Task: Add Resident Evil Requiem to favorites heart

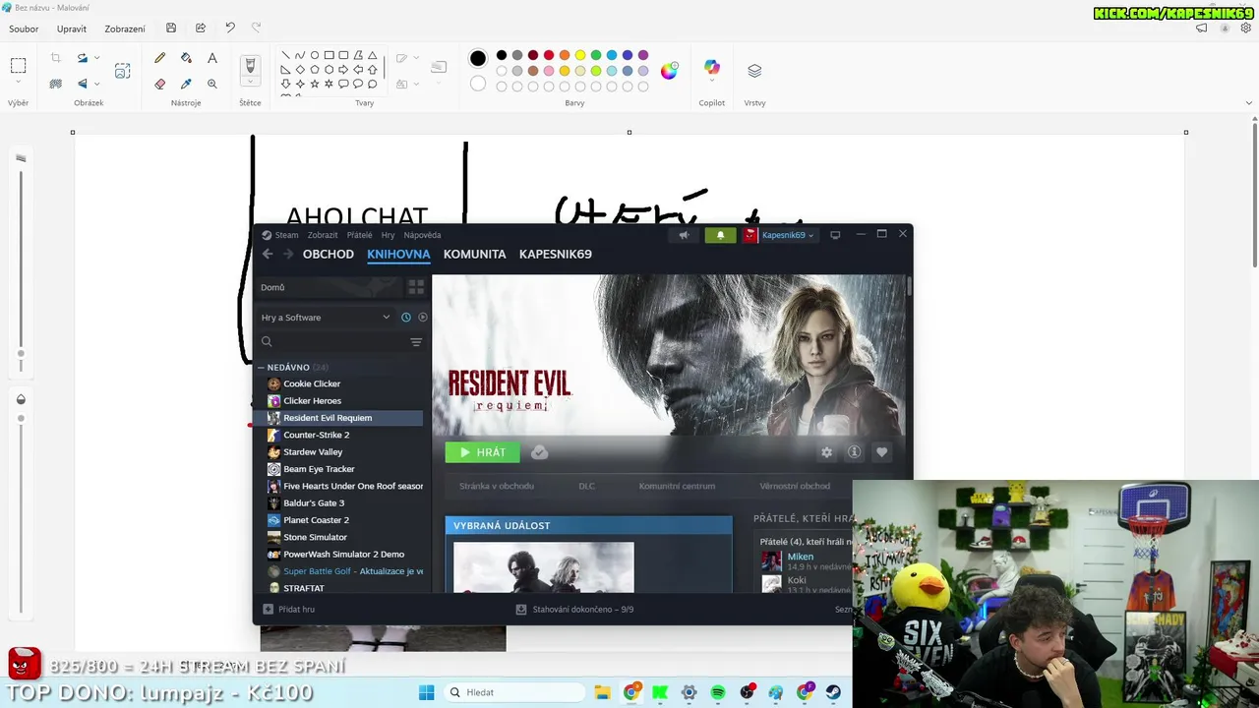Action: tap(881, 452)
